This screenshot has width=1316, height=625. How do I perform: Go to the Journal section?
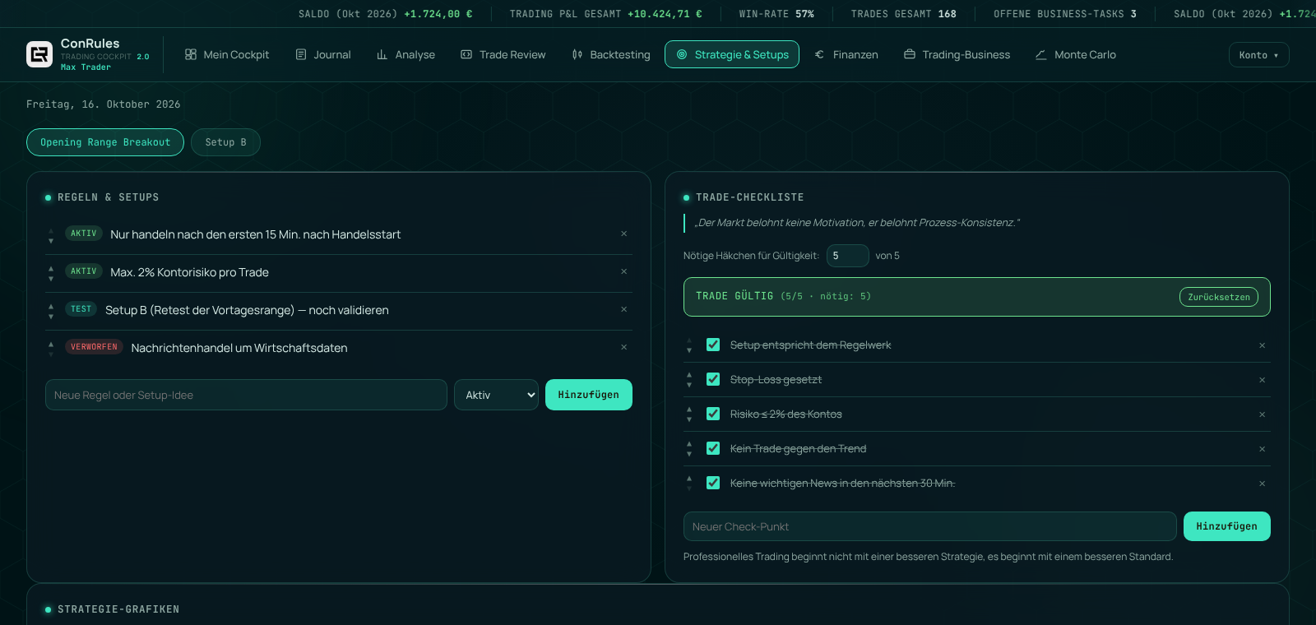tap(323, 54)
